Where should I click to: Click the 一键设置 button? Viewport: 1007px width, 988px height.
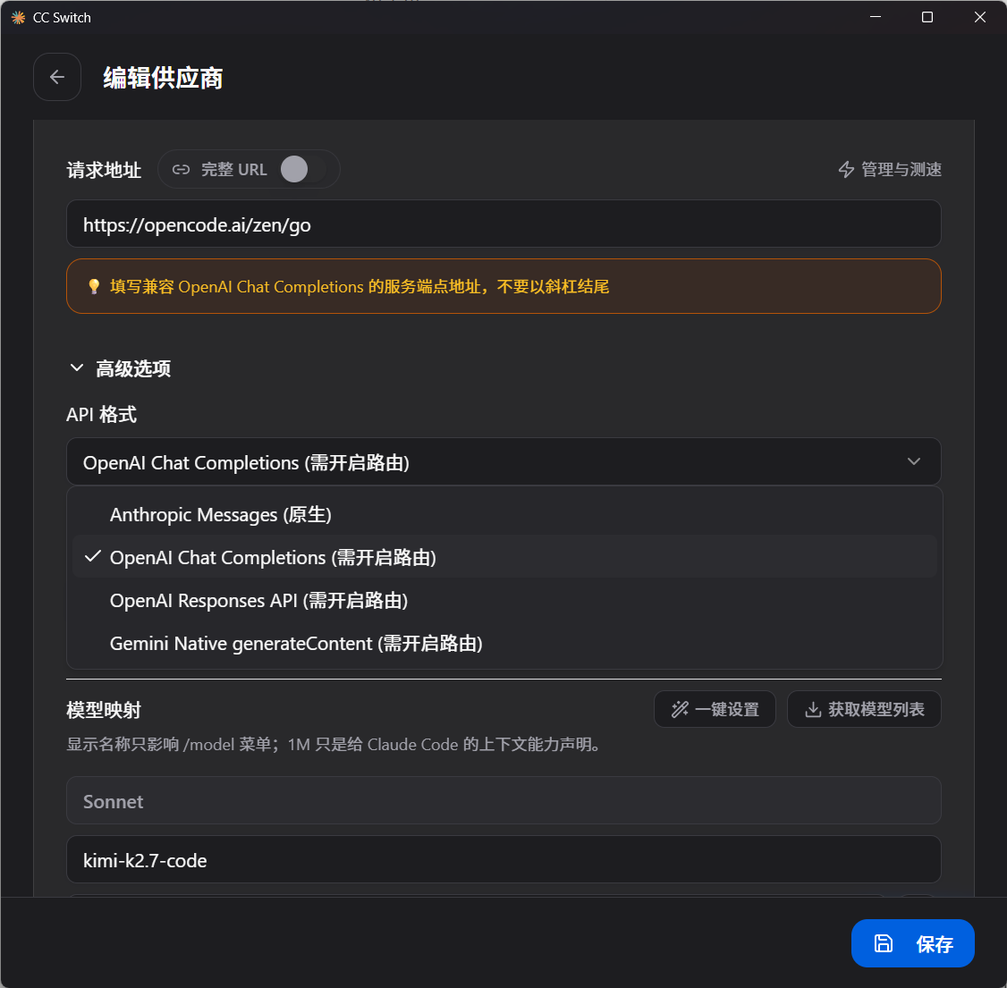click(x=715, y=709)
